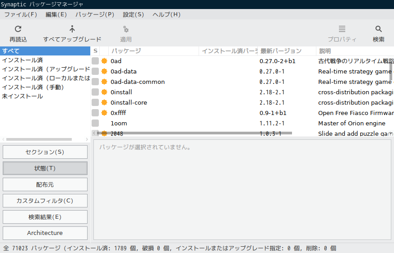Select the 0ad-data package name
Screen dimensions: 394x253
click(x=123, y=72)
